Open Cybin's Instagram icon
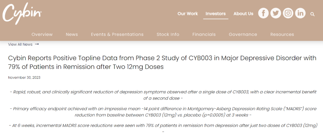Viewport: 323px width, 136px height. (288, 13)
